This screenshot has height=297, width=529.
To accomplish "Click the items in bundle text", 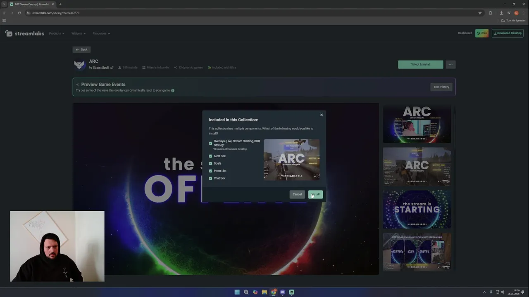I will [158, 68].
